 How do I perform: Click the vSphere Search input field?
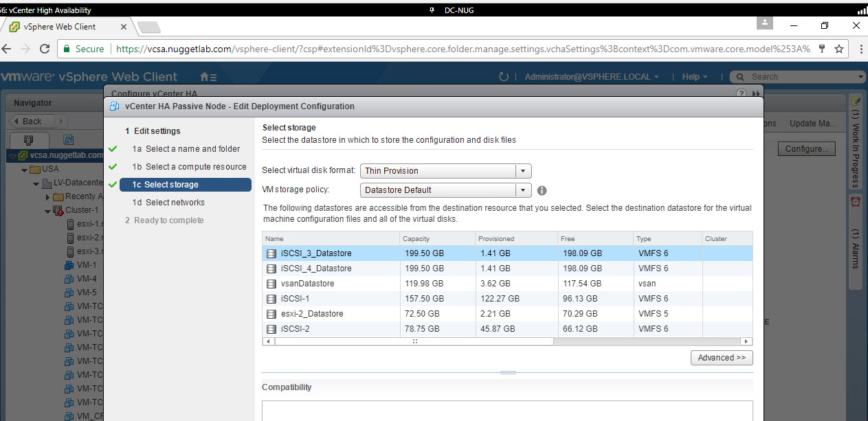801,77
